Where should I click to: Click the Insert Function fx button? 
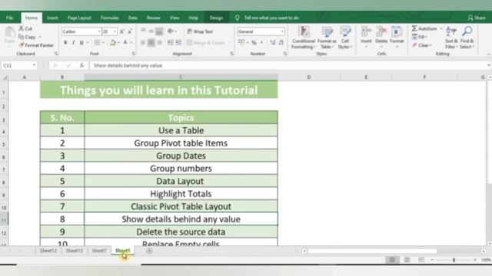[81, 65]
